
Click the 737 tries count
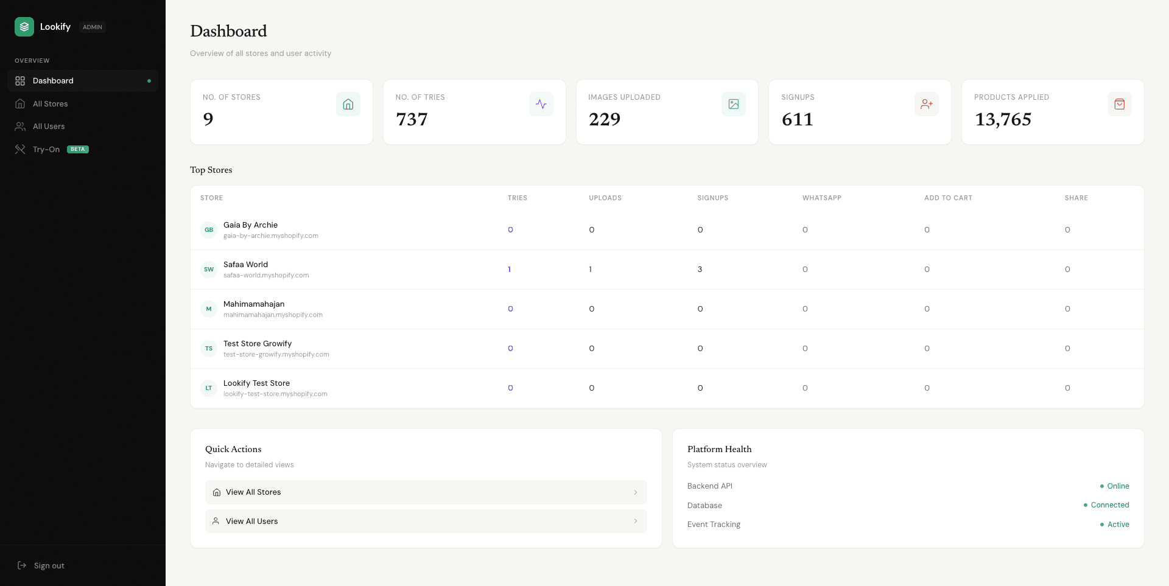412,119
